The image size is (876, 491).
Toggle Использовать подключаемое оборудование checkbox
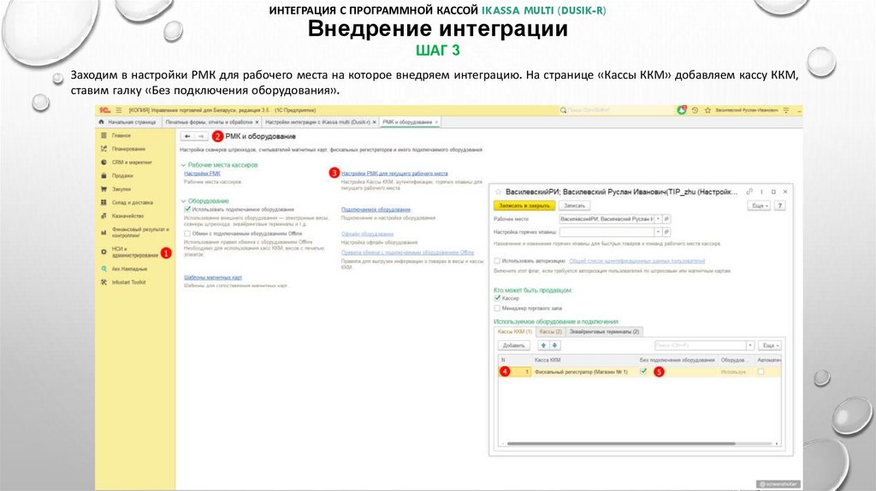(x=187, y=209)
